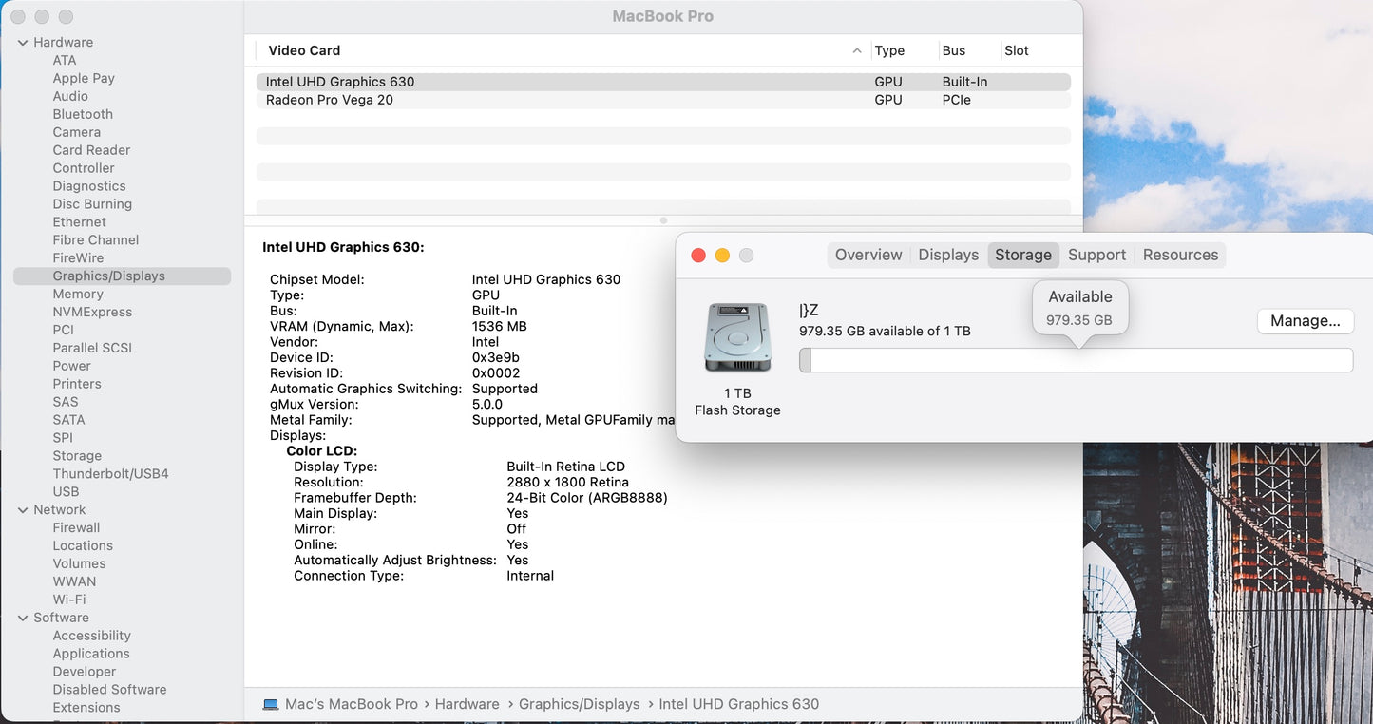Select Radeon Pro Vega 20 row
The width and height of the screenshot is (1373, 724).
(x=330, y=100)
